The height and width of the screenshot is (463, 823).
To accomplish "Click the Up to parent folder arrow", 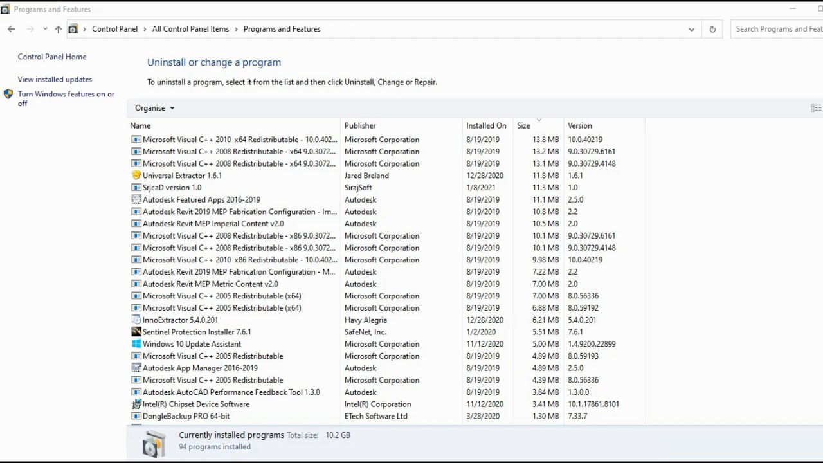I will coord(58,29).
